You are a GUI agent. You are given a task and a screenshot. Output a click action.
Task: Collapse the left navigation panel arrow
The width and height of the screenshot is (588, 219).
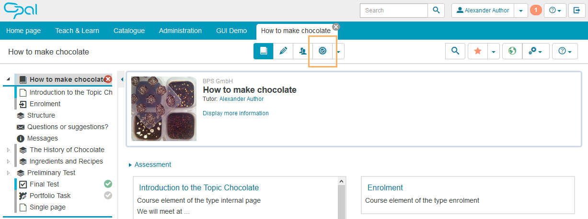[x=122, y=79]
